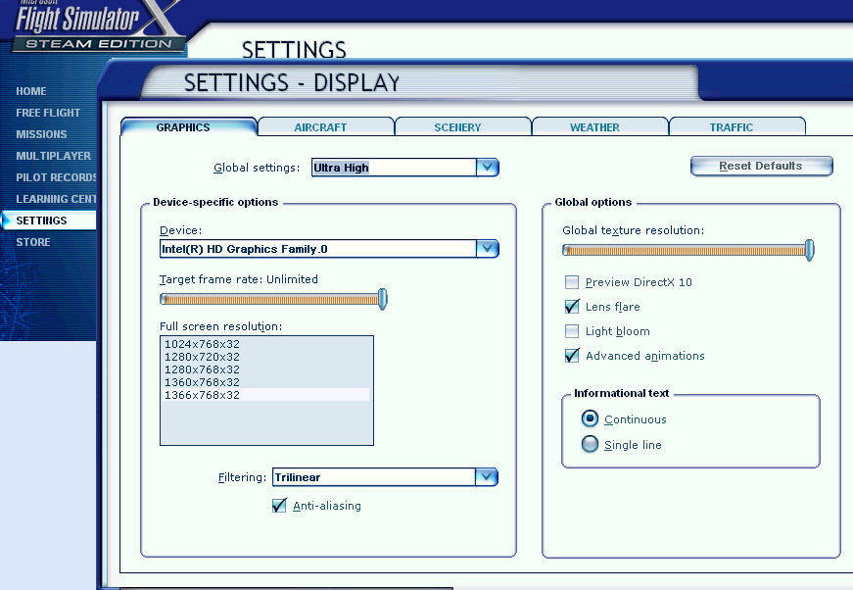Uncheck the Lens flare option
The image size is (853, 590).
tap(572, 307)
